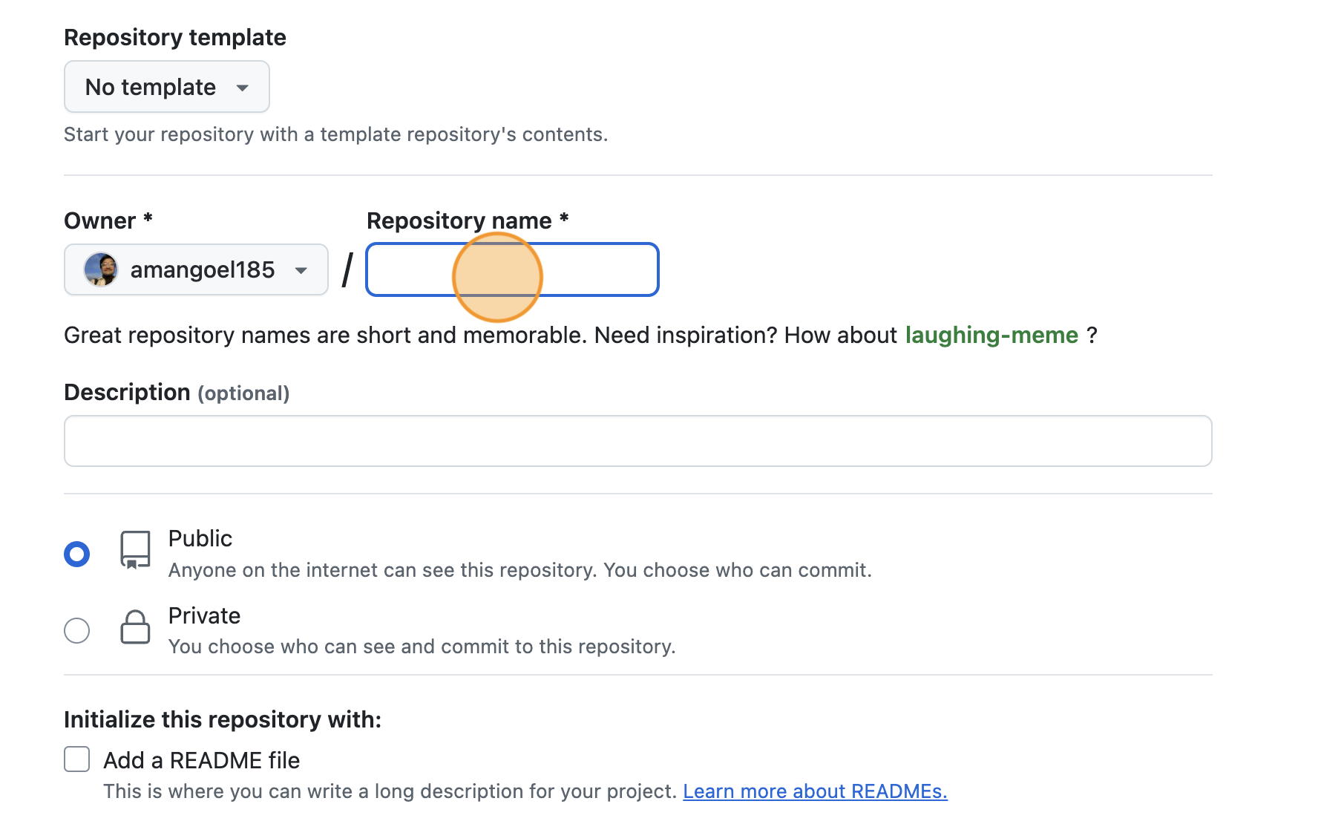Click the Private option text
This screenshot has height=824, width=1321.
(x=204, y=615)
